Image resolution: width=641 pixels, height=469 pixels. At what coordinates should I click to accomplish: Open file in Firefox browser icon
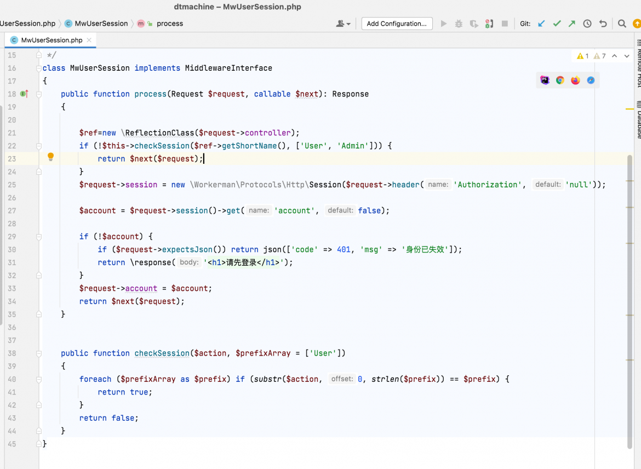click(x=576, y=80)
